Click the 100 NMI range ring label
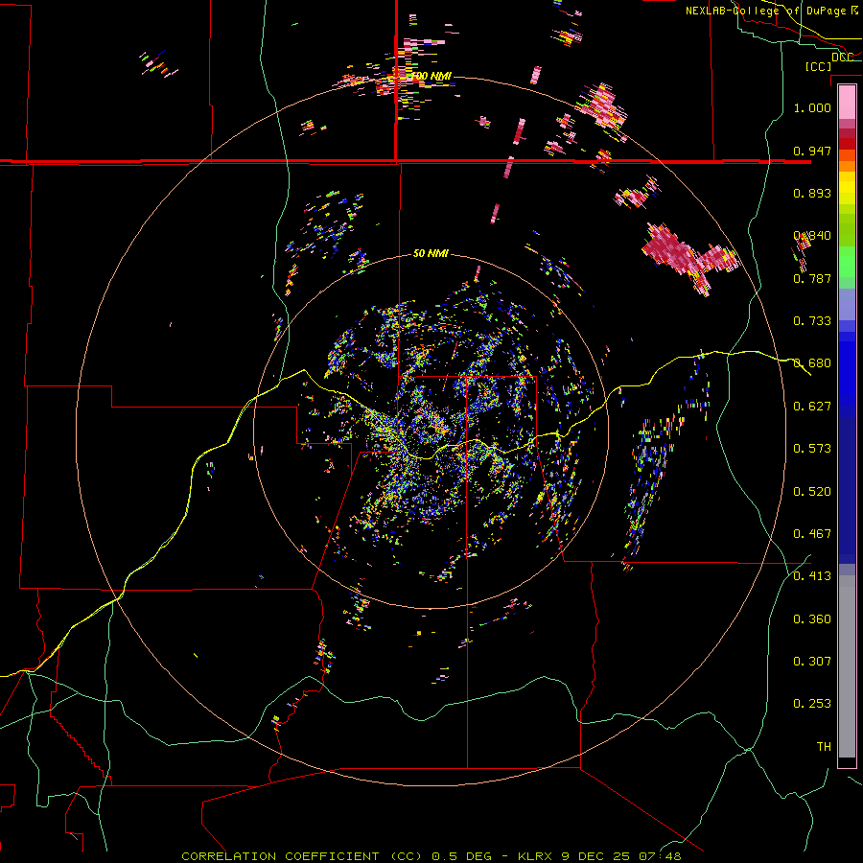This screenshot has width=863, height=863. (x=431, y=76)
